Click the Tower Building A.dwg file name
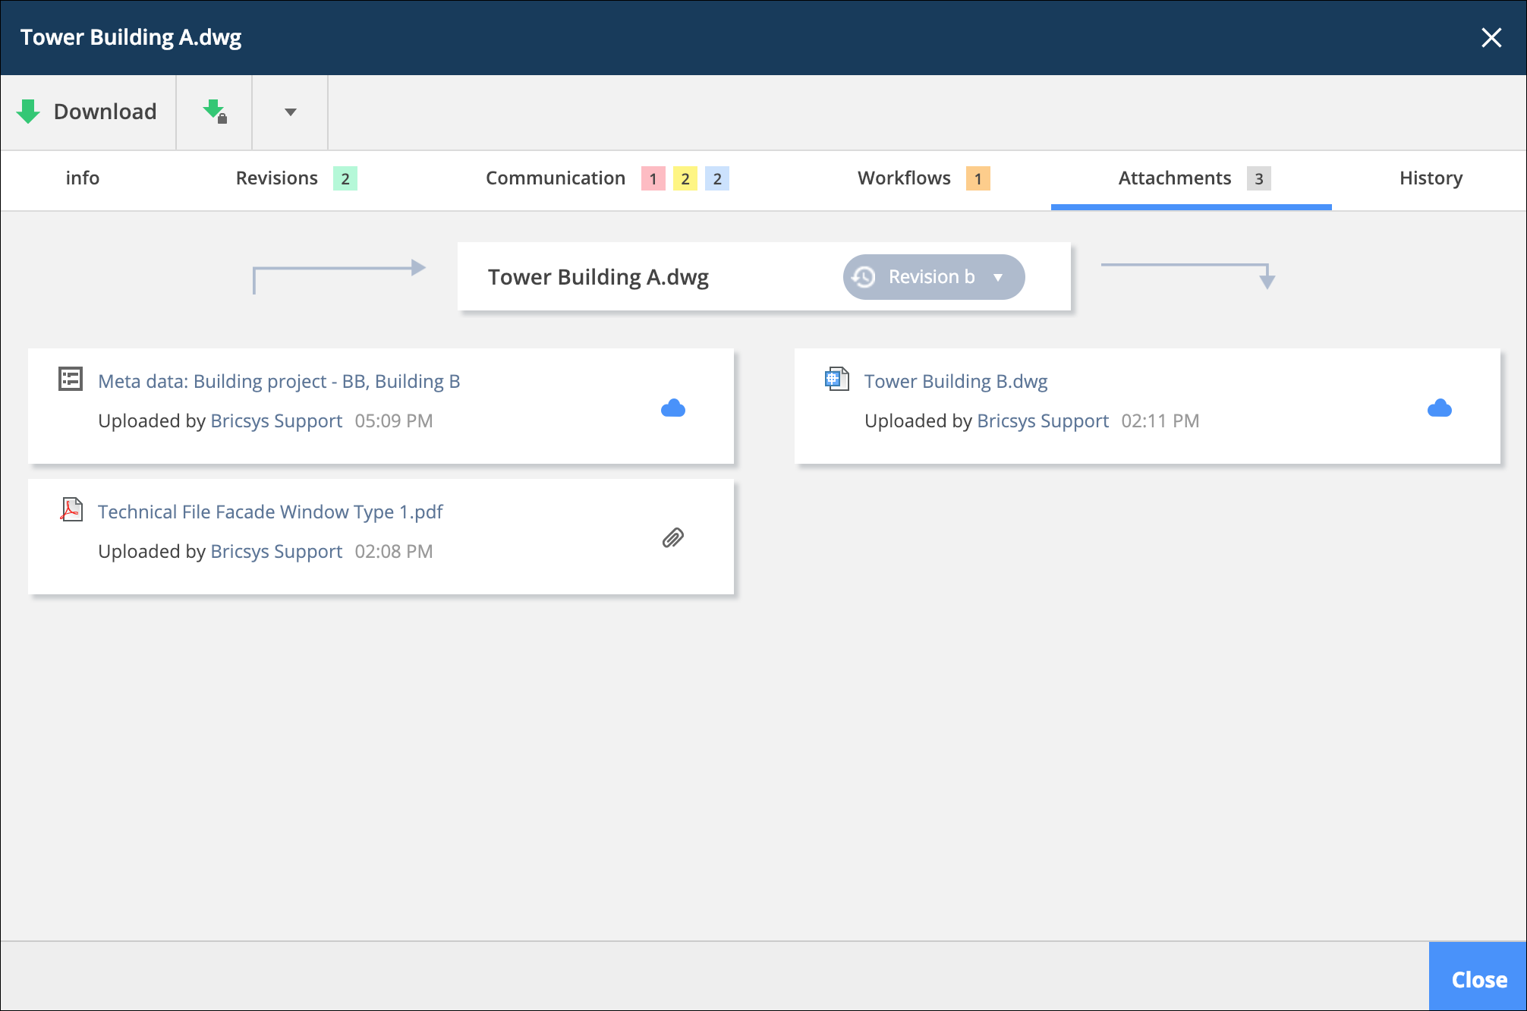Viewport: 1527px width, 1011px height. pyautogui.click(x=598, y=277)
